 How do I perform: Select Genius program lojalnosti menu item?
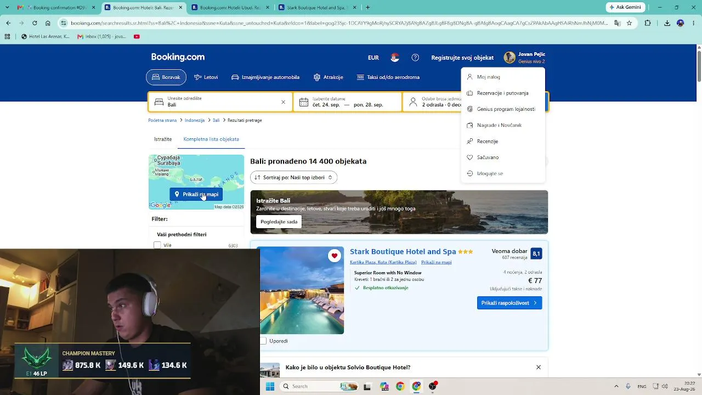(503, 109)
